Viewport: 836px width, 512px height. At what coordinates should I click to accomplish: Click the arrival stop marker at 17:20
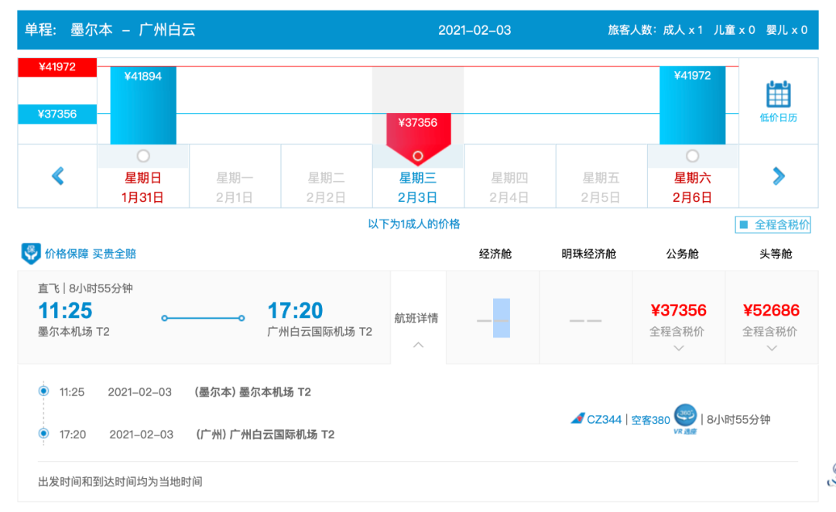pos(43,433)
